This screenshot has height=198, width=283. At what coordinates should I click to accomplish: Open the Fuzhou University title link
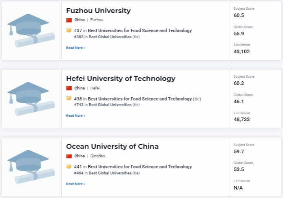pyautogui.click(x=98, y=11)
